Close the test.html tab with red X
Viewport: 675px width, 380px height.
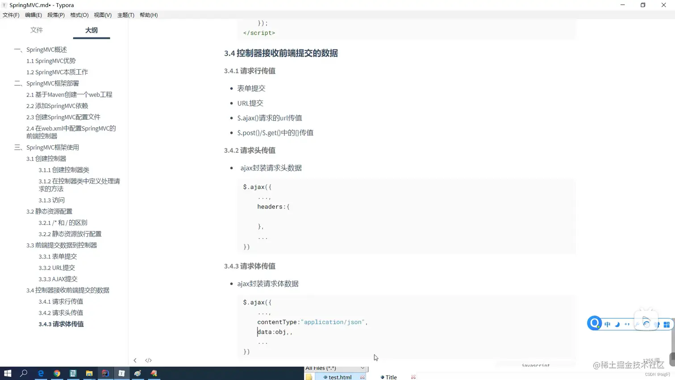362,377
